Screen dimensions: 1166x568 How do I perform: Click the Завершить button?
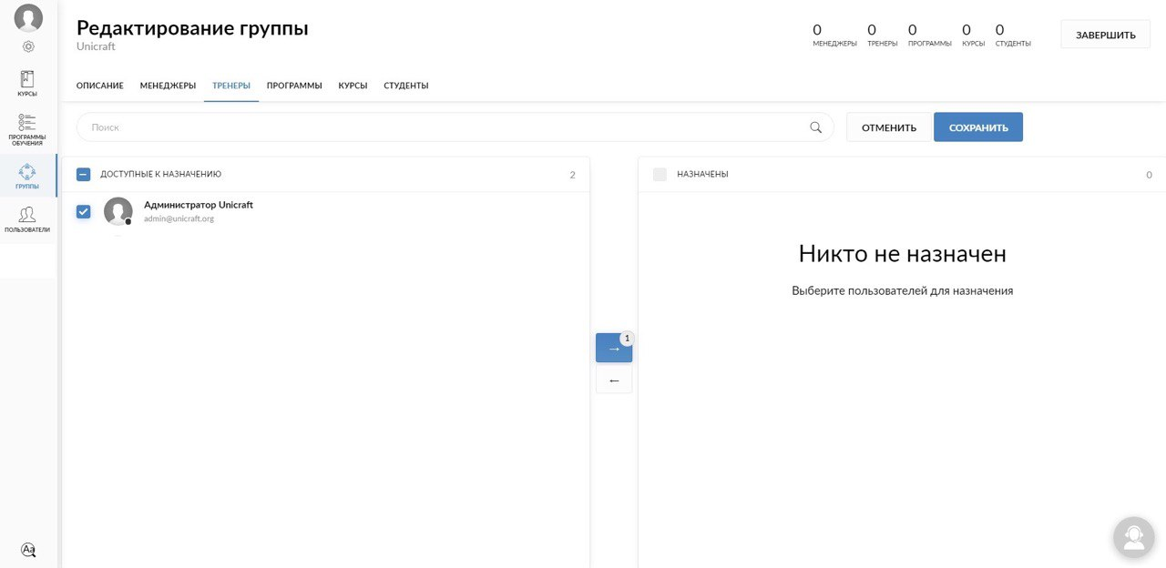point(1105,35)
